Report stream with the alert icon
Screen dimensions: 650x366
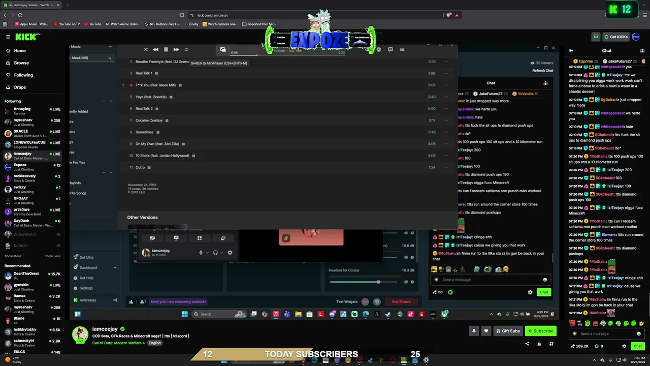coord(539,344)
